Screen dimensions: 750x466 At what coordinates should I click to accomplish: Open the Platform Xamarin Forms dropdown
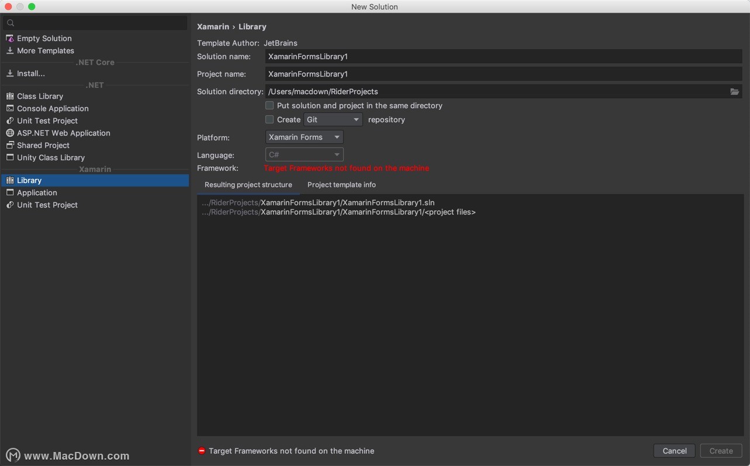point(304,137)
